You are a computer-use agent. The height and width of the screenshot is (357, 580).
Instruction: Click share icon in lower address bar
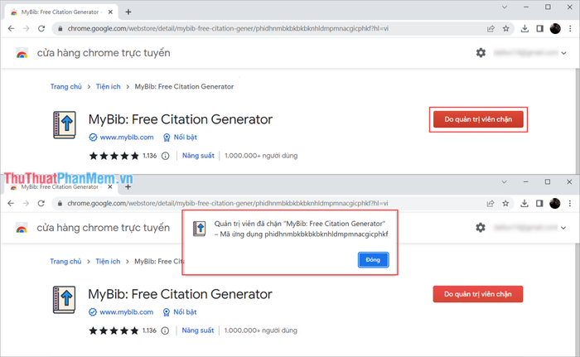491,203
